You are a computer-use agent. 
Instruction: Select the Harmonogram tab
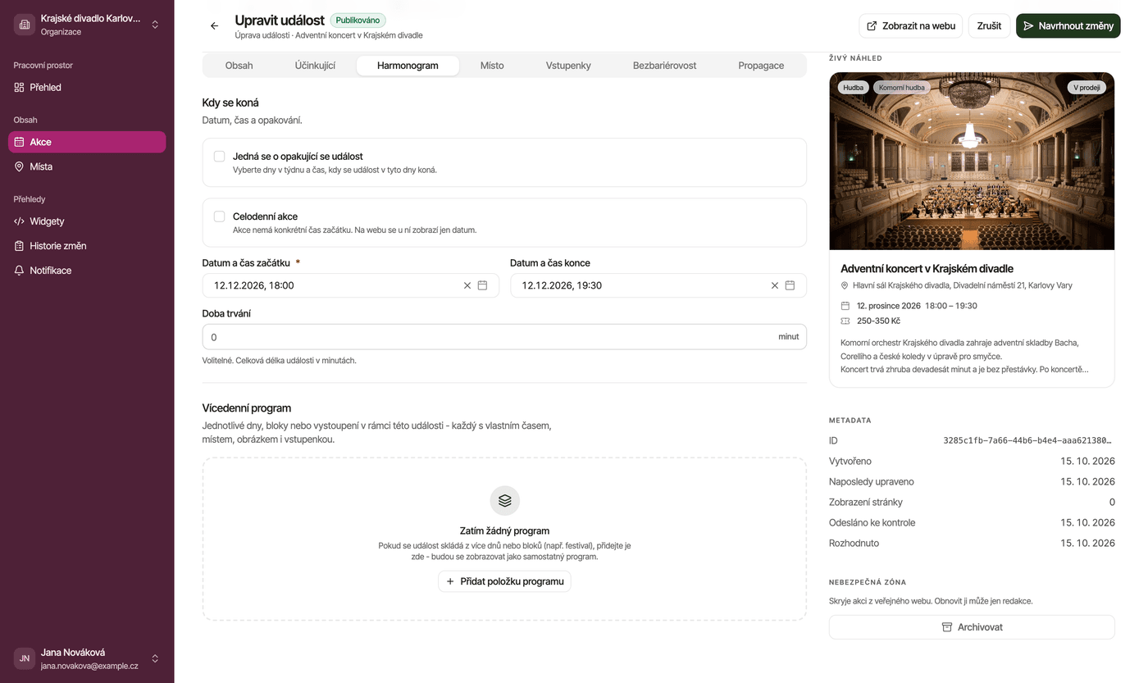[408, 66]
